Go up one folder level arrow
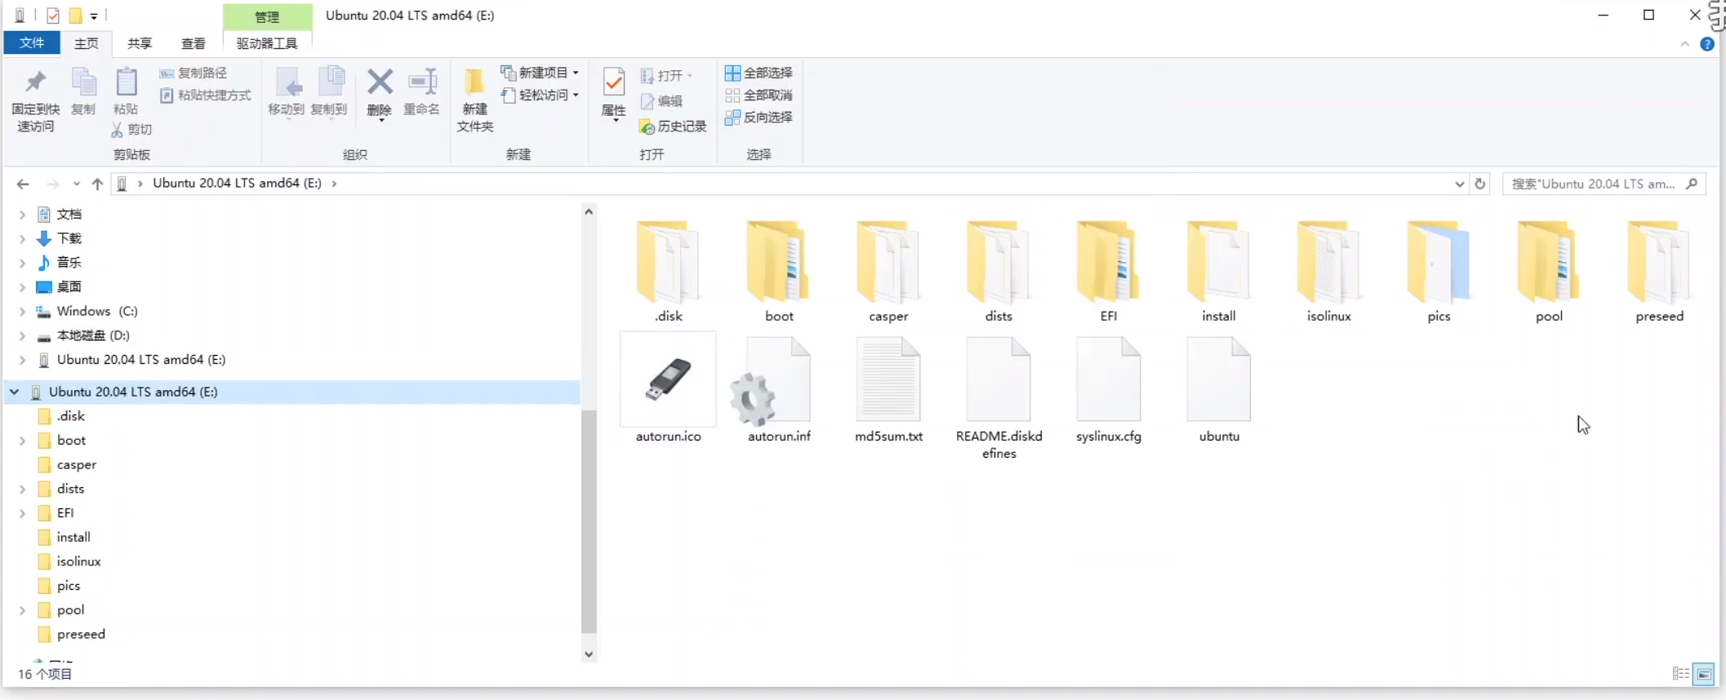 [x=97, y=184]
